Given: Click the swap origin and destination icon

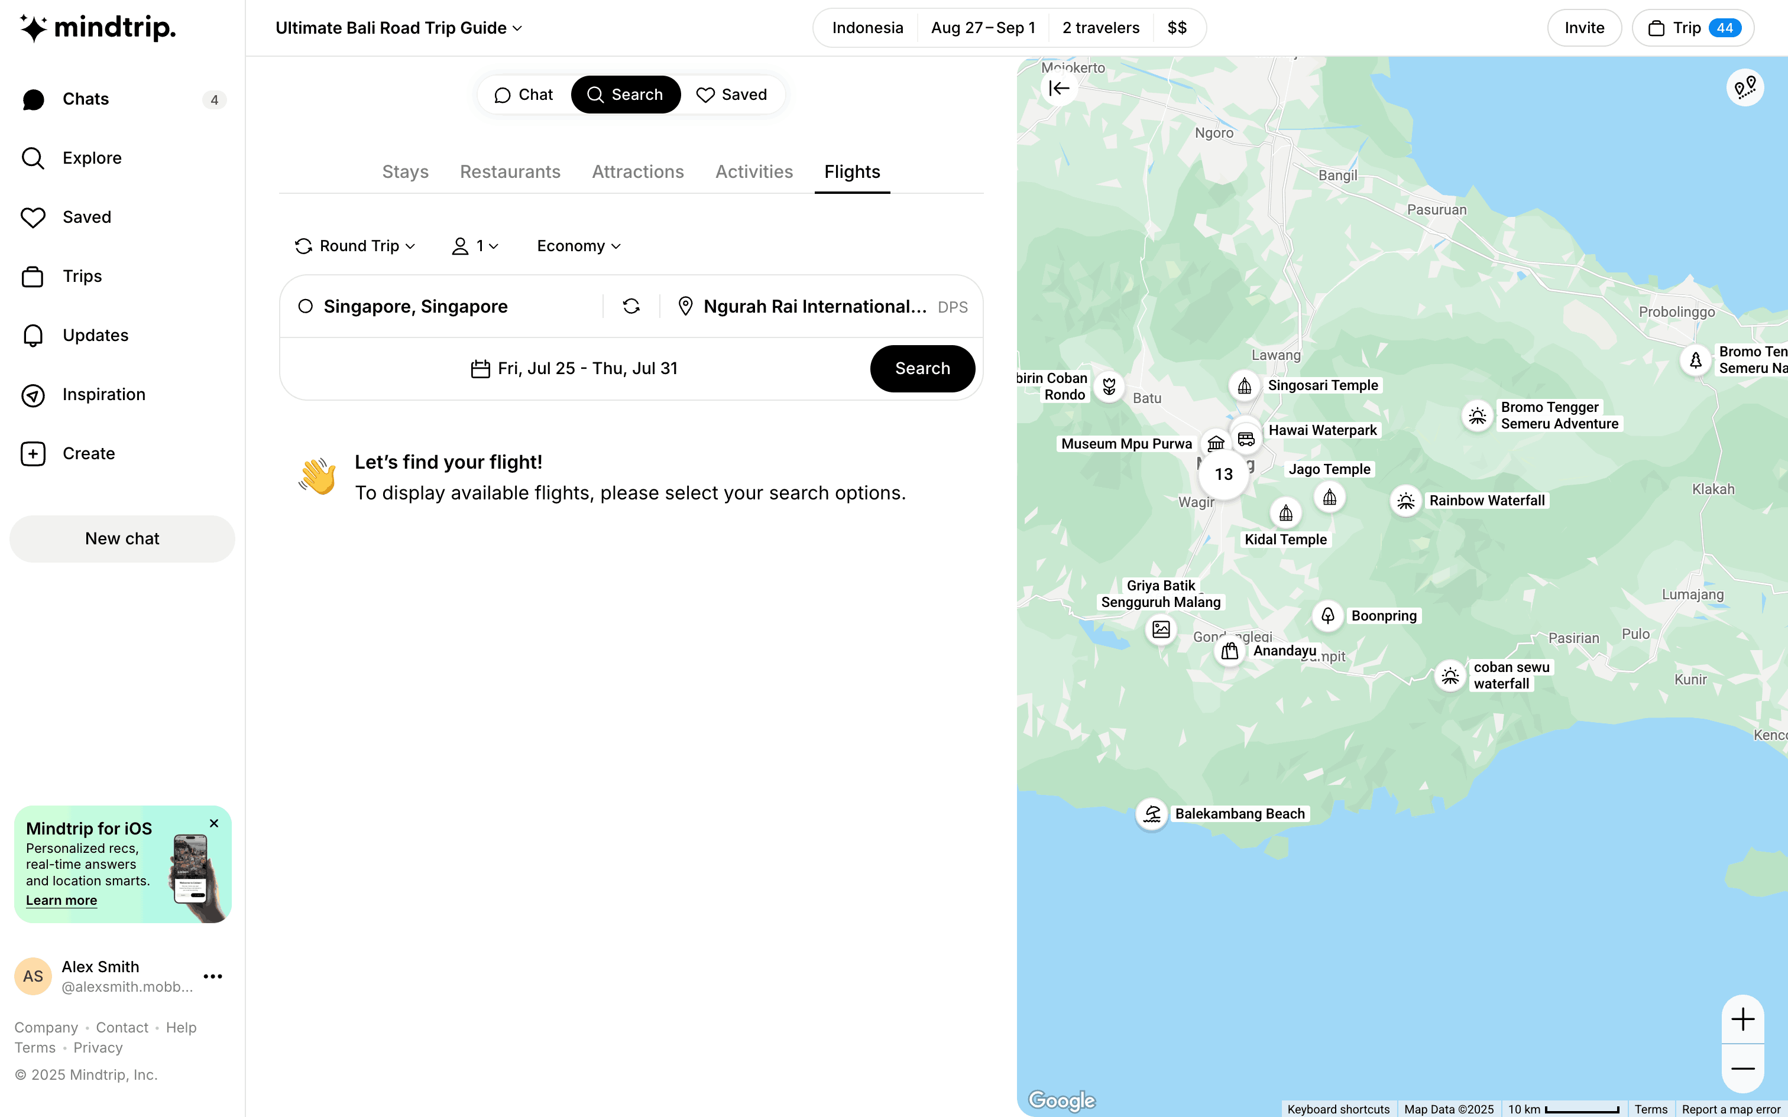Looking at the screenshot, I should click(x=631, y=307).
